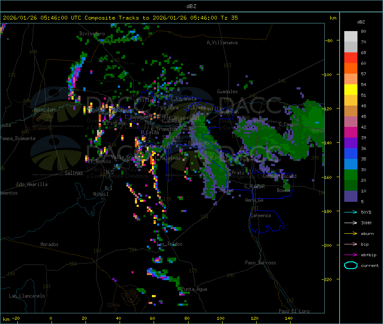This screenshot has height=324, width=383.
Task: Click the -140 km tick on right axis
Action: (x=328, y=143)
